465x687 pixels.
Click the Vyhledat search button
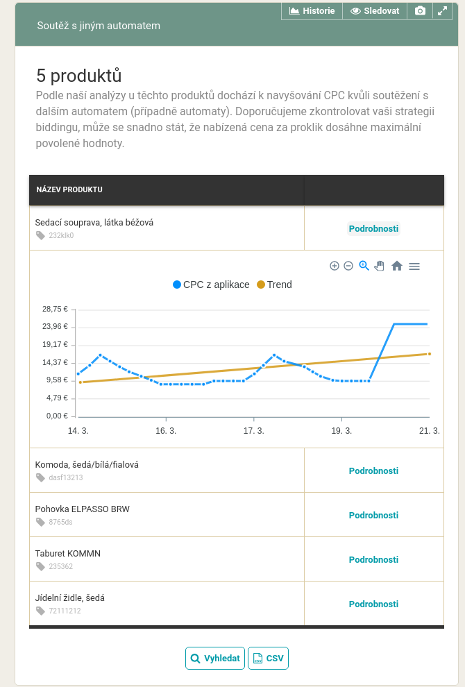(215, 659)
